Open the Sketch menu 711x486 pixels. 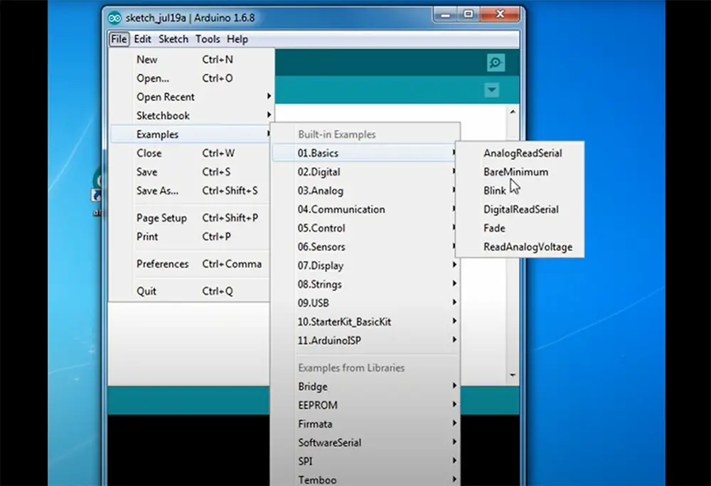[x=173, y=39]
